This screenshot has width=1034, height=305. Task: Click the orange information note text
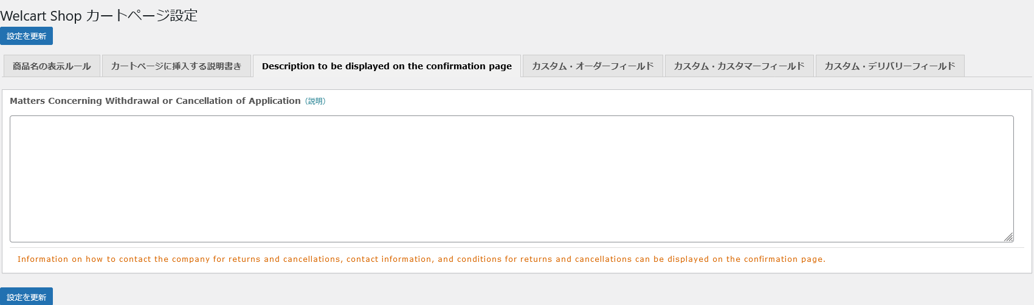click(x=421, y=259)
